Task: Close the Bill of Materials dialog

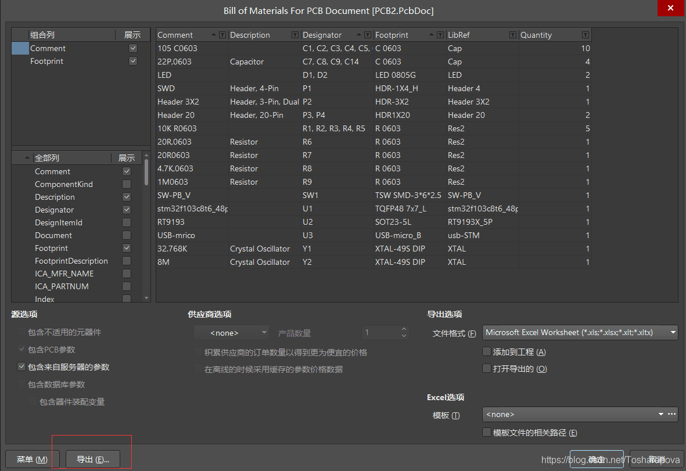Action: tap(670, 8)
